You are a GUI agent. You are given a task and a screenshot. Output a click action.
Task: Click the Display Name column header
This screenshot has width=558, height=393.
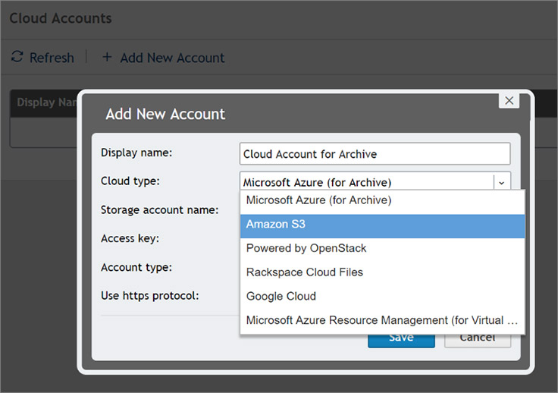point(46,102)
